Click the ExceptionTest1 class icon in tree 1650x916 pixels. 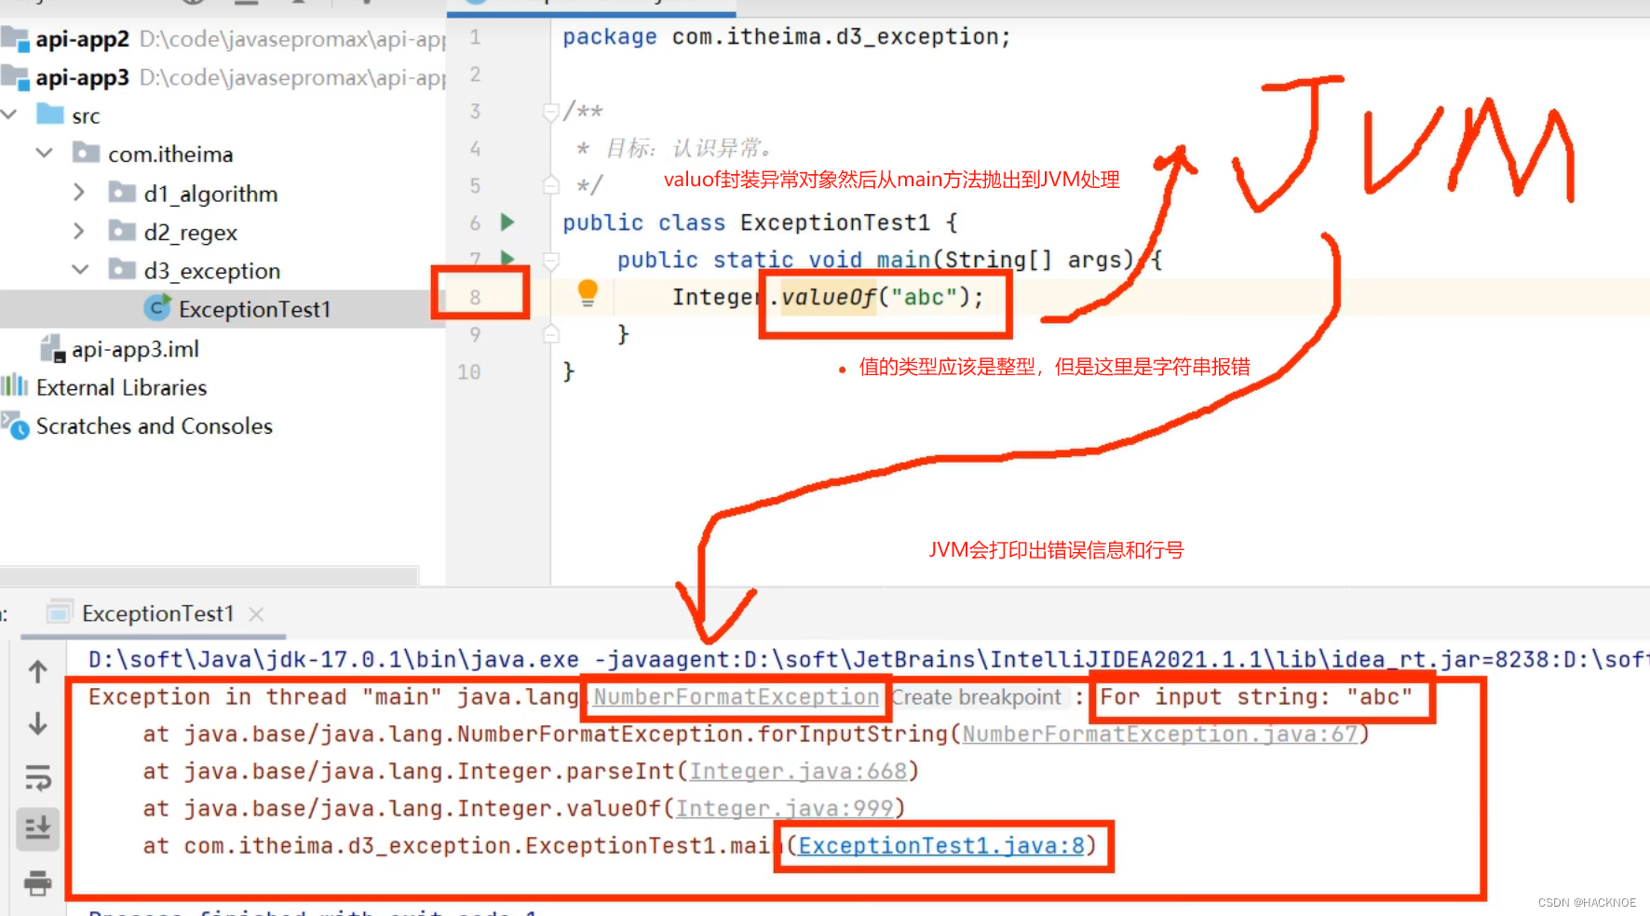click(x=157, y=308)
